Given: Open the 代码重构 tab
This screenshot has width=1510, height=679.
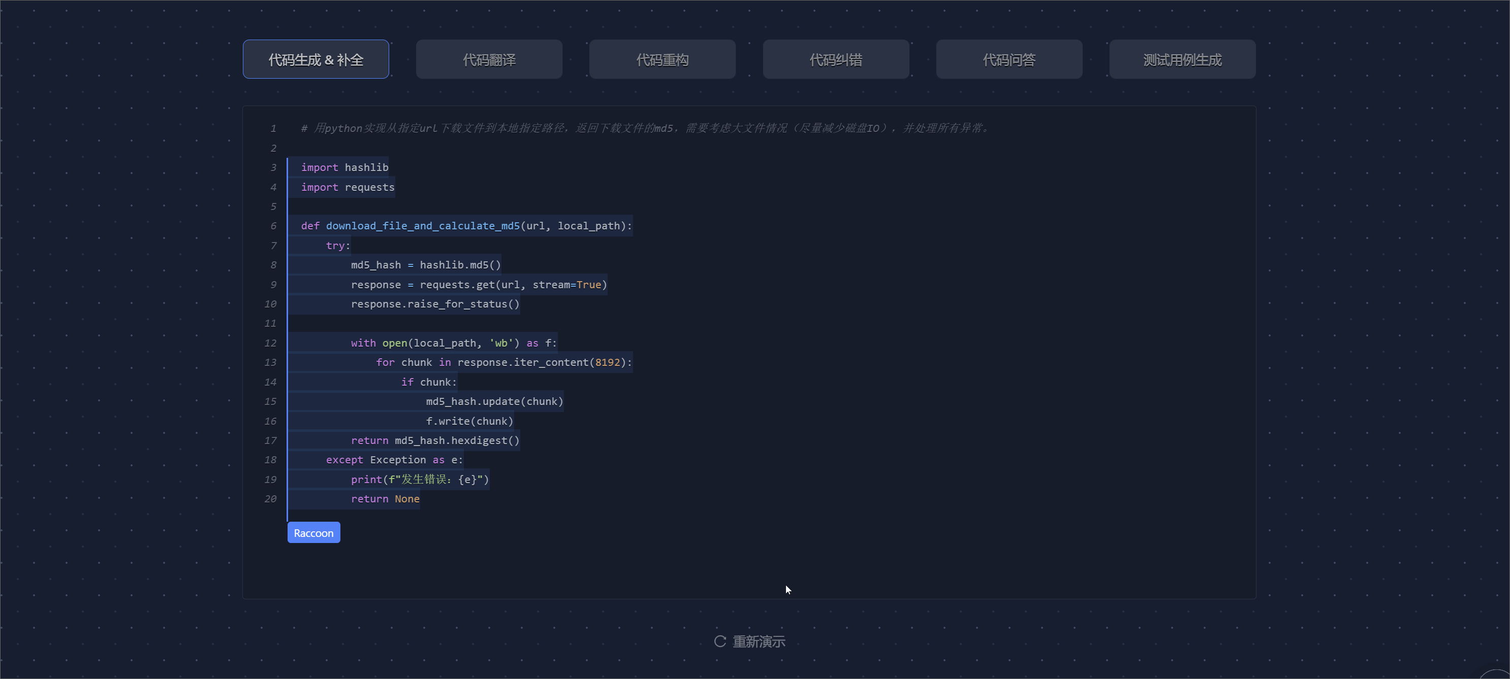Looking at the screenshot, I should [663, 60].
